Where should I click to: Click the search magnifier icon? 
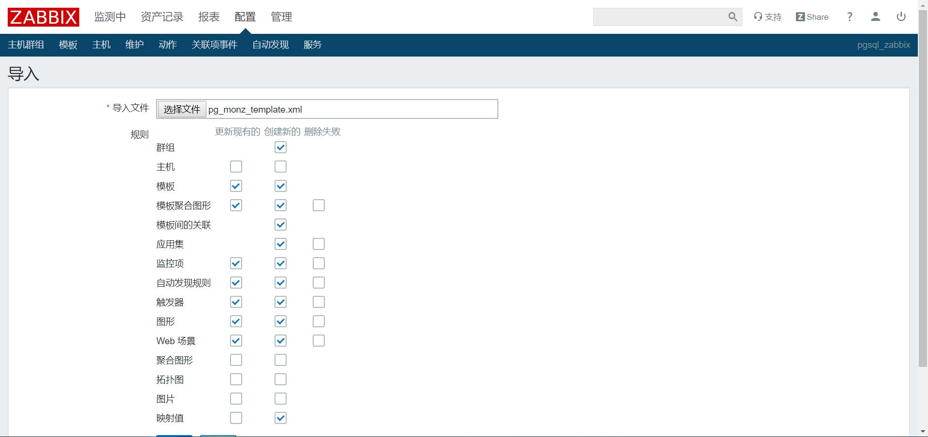[x=733, y=17]
